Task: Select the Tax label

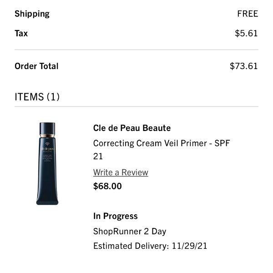Action: pos(21,33)
